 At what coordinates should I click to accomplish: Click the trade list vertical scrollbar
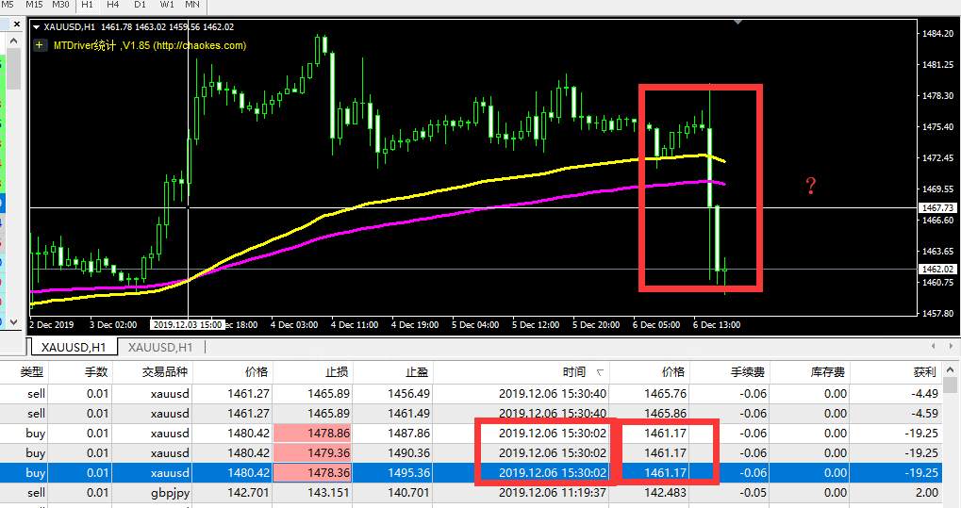(951, 435)
